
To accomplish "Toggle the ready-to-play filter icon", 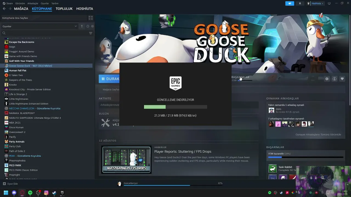I will (92, 26).
